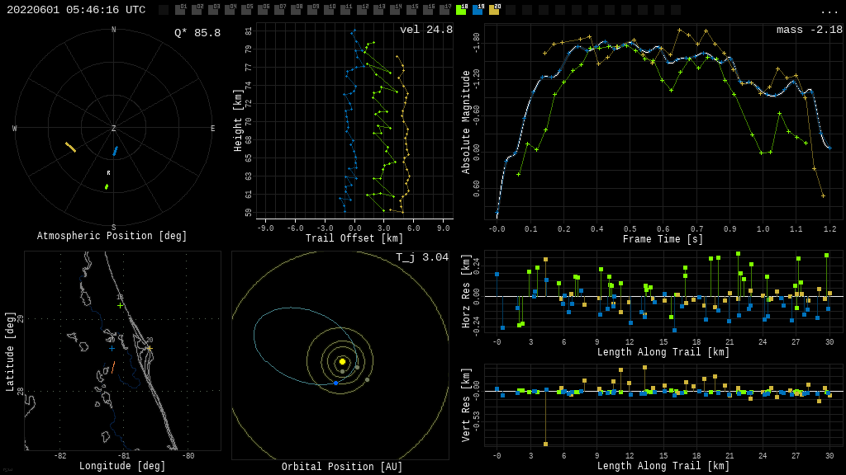Click the yellow meteor streak in the sky plot
This screenshot has width=846, height=475.
point(71,148)
